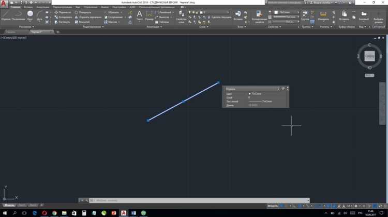Select the Текст (Text) tool
Screen dimensions: 388x217
click(x=139, y=15)
